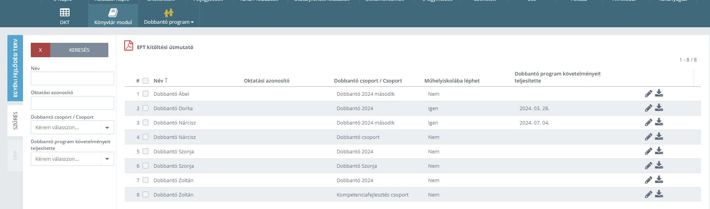
Task: Download plan for Nárcisz, Dobbantó 2024 második
Action: coord(659,122)
